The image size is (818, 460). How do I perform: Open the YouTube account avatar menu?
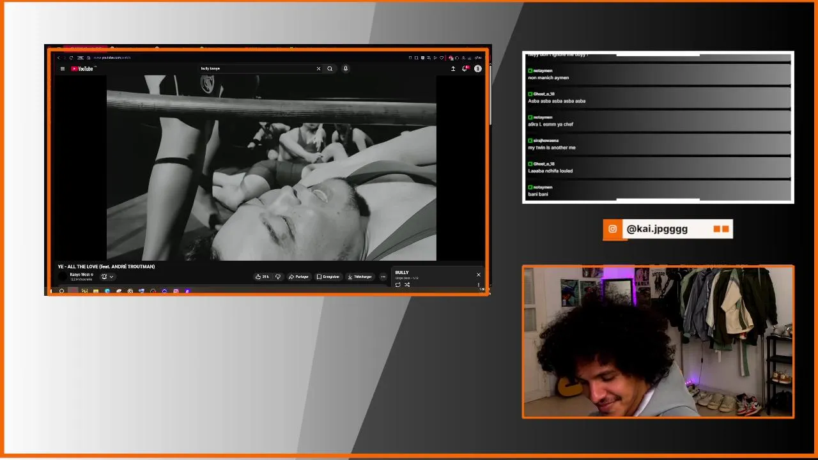pos(477,68)
